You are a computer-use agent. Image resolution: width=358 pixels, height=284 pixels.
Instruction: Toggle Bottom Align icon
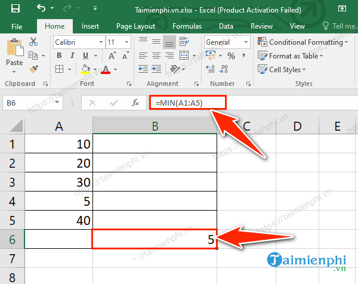169,42
